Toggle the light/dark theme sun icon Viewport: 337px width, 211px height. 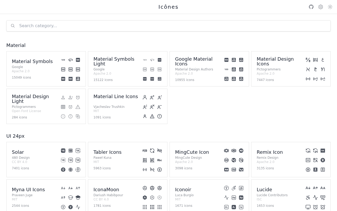point(330,7)
